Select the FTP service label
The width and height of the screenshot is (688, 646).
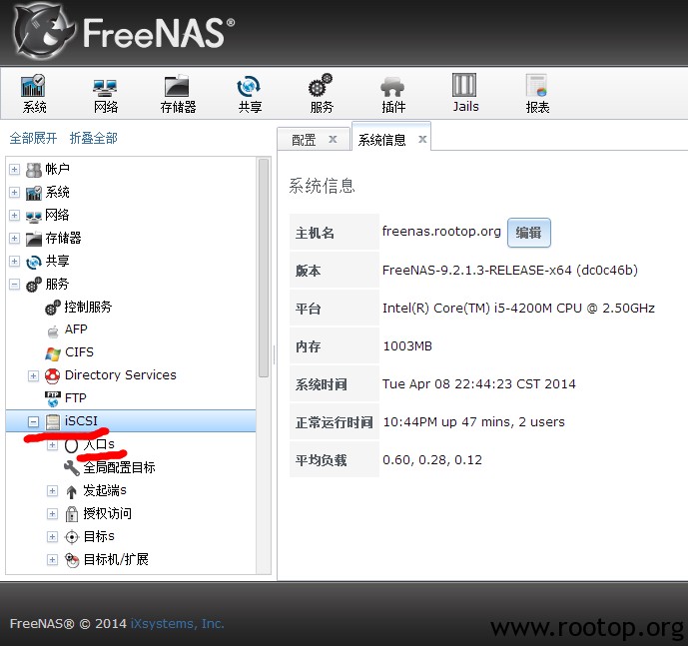click(76, 398)
